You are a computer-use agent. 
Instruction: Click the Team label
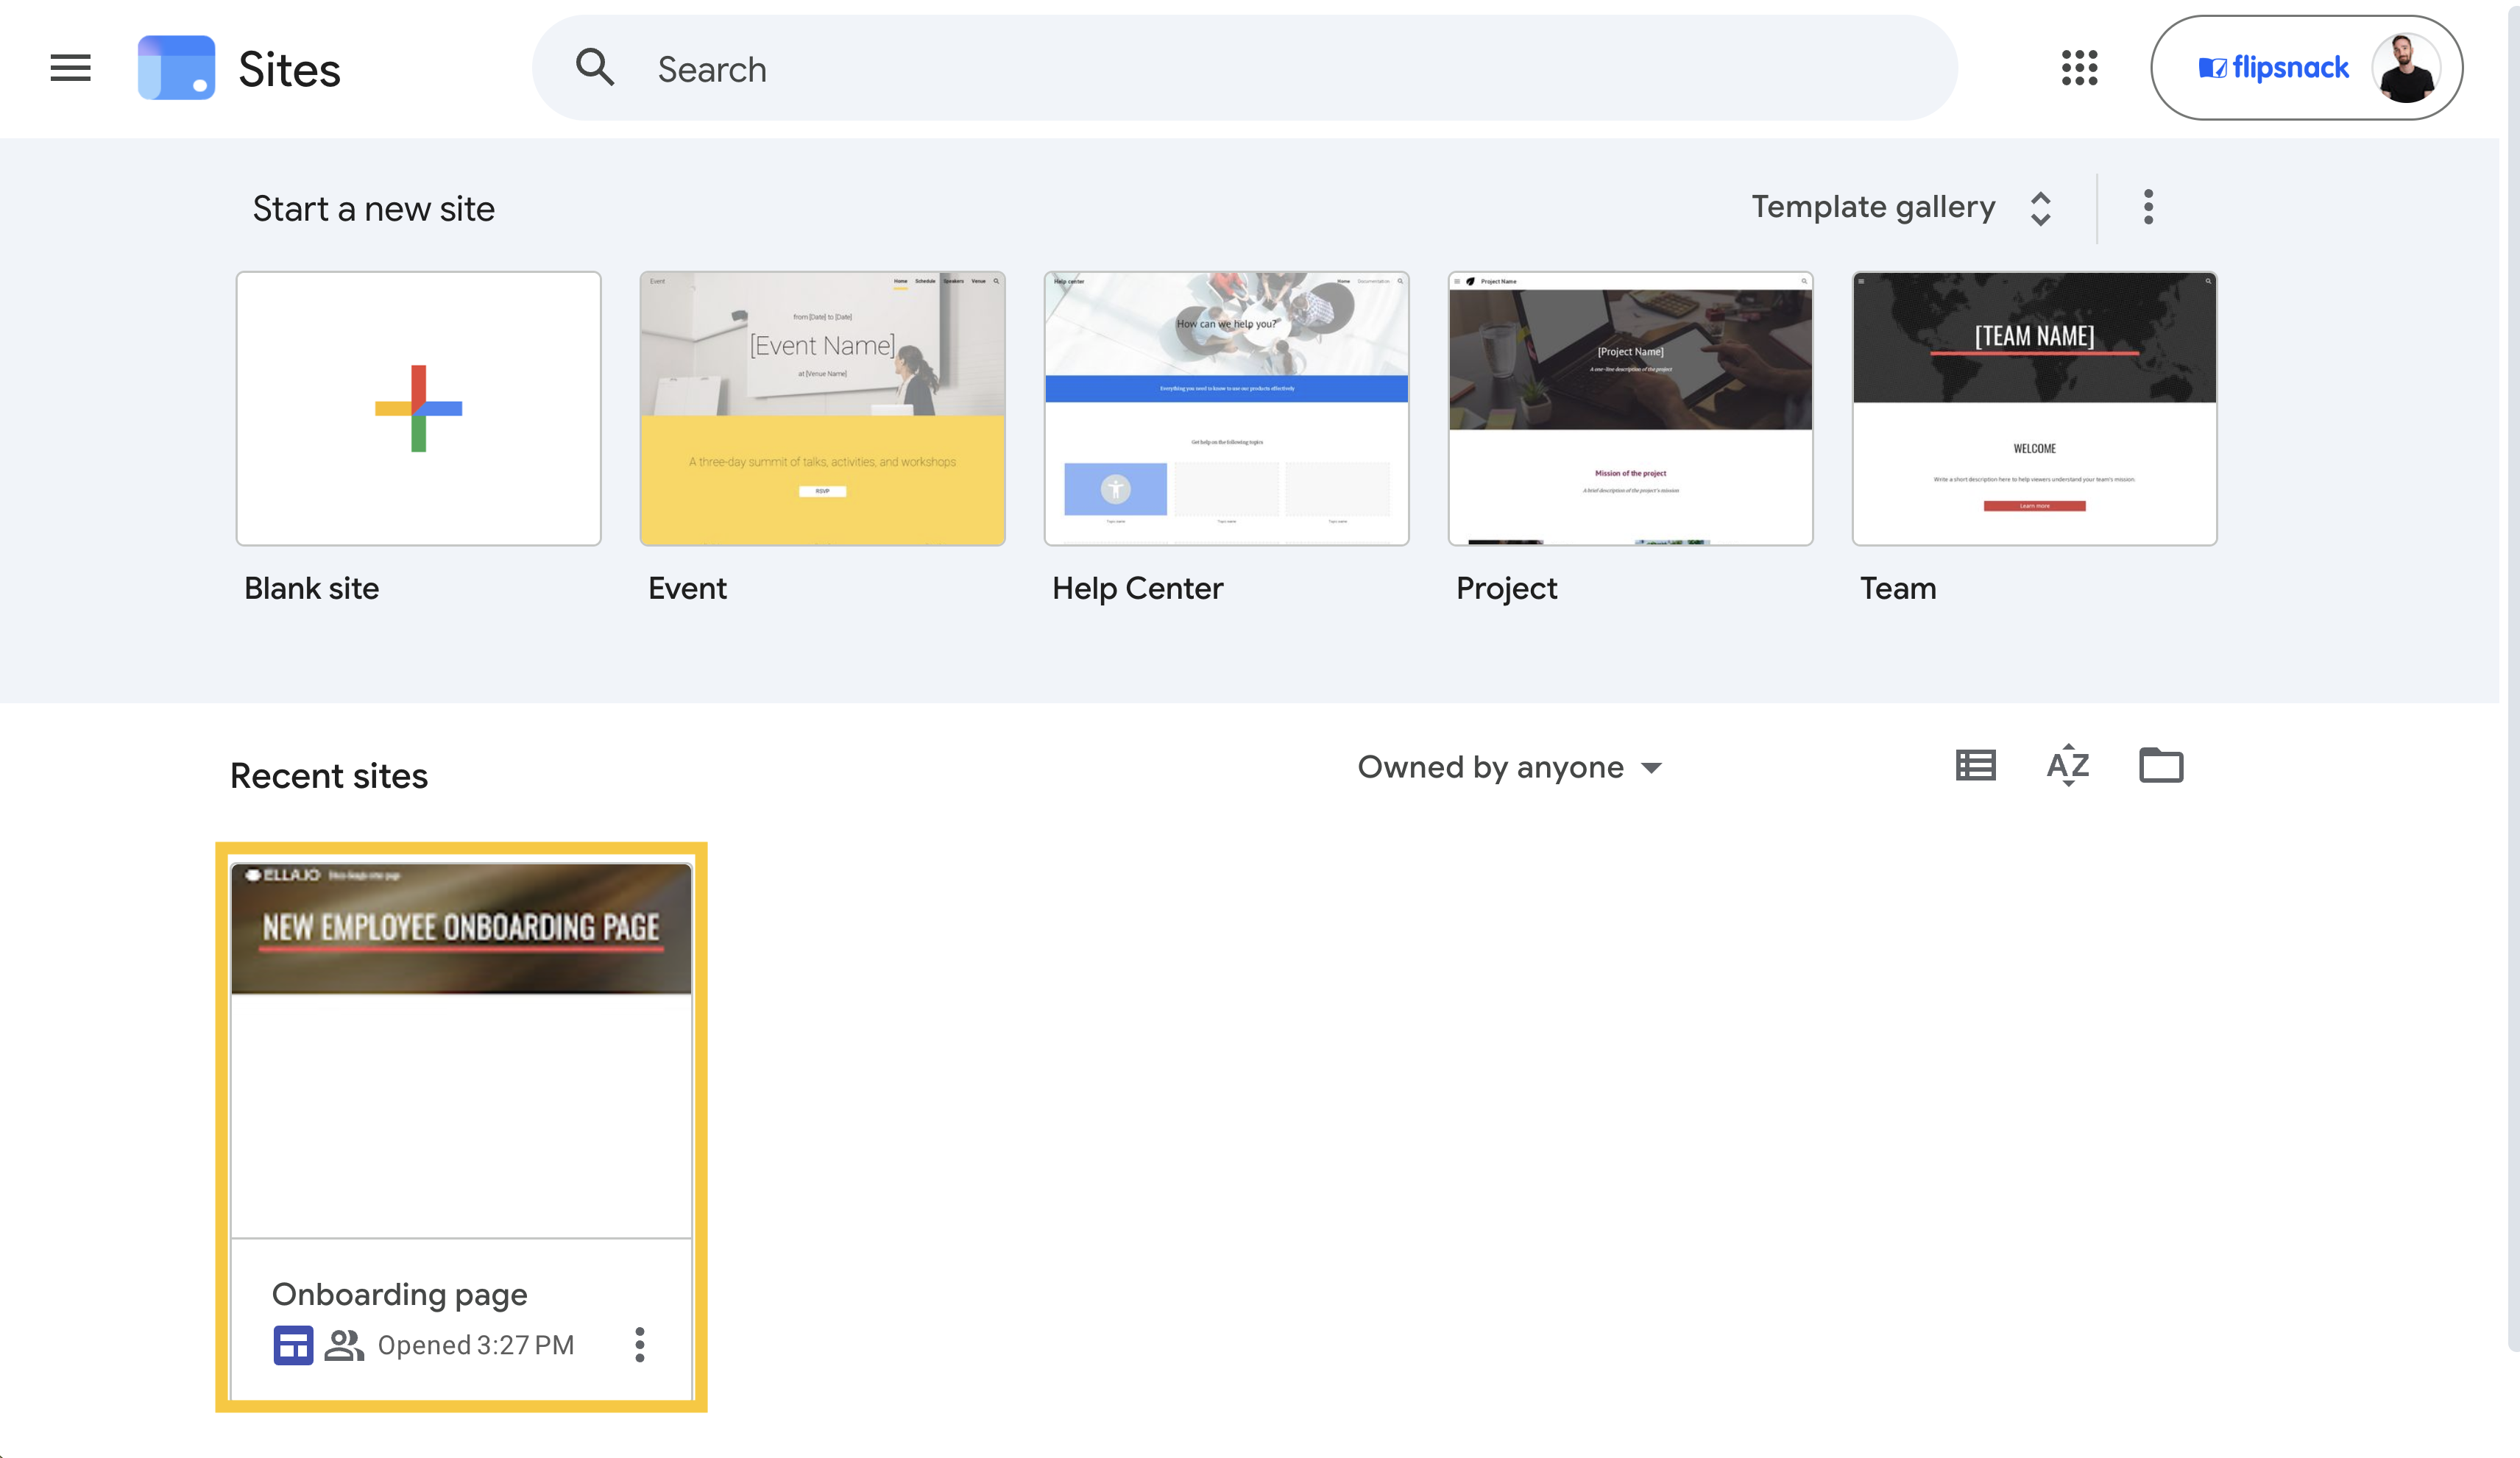click(1898, 588)
